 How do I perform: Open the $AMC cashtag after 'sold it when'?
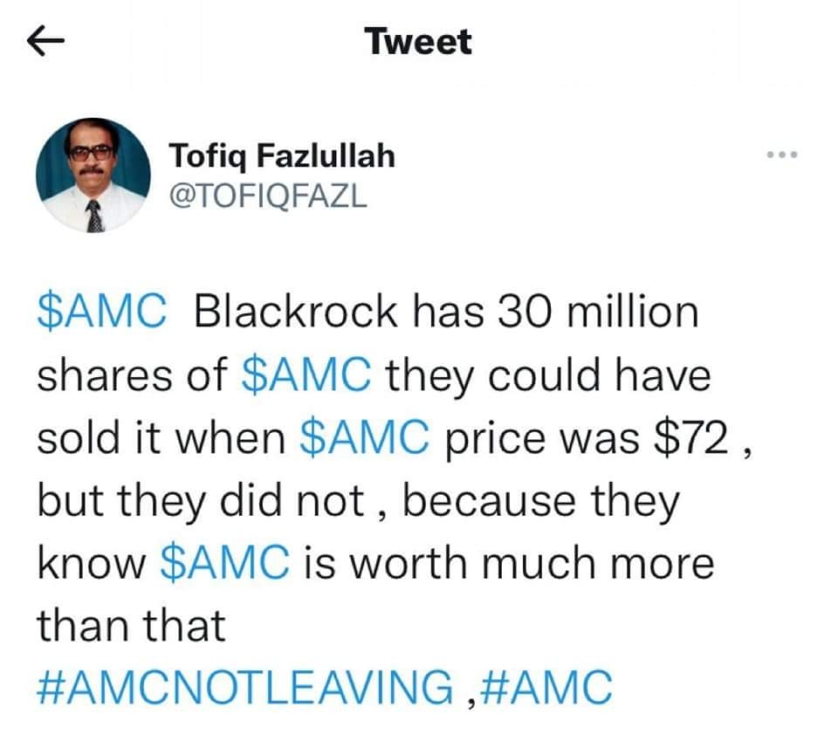click(365, 437)
